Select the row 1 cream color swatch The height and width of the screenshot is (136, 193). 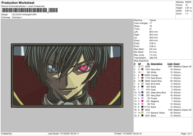pos(142,66)
